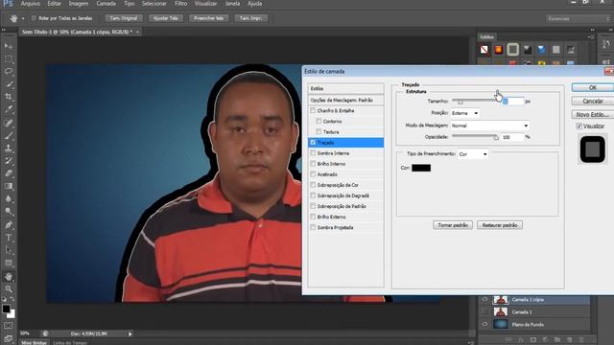
Task: Select the Brush tool
Action: tap(9, 136)
